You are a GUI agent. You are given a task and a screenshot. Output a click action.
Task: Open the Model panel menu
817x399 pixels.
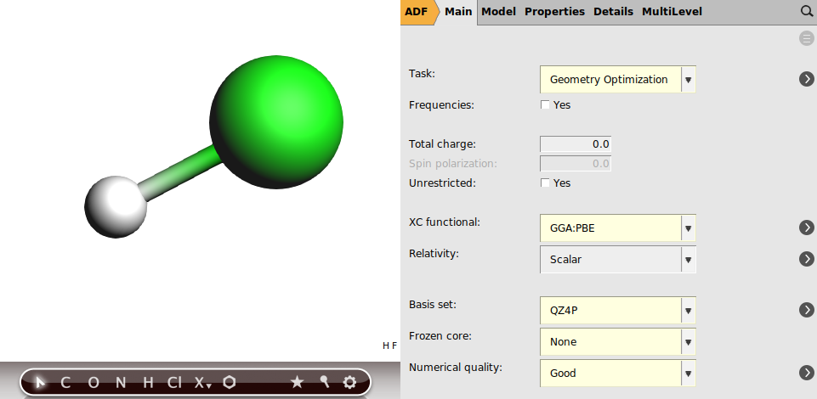(x=499, y=11)
